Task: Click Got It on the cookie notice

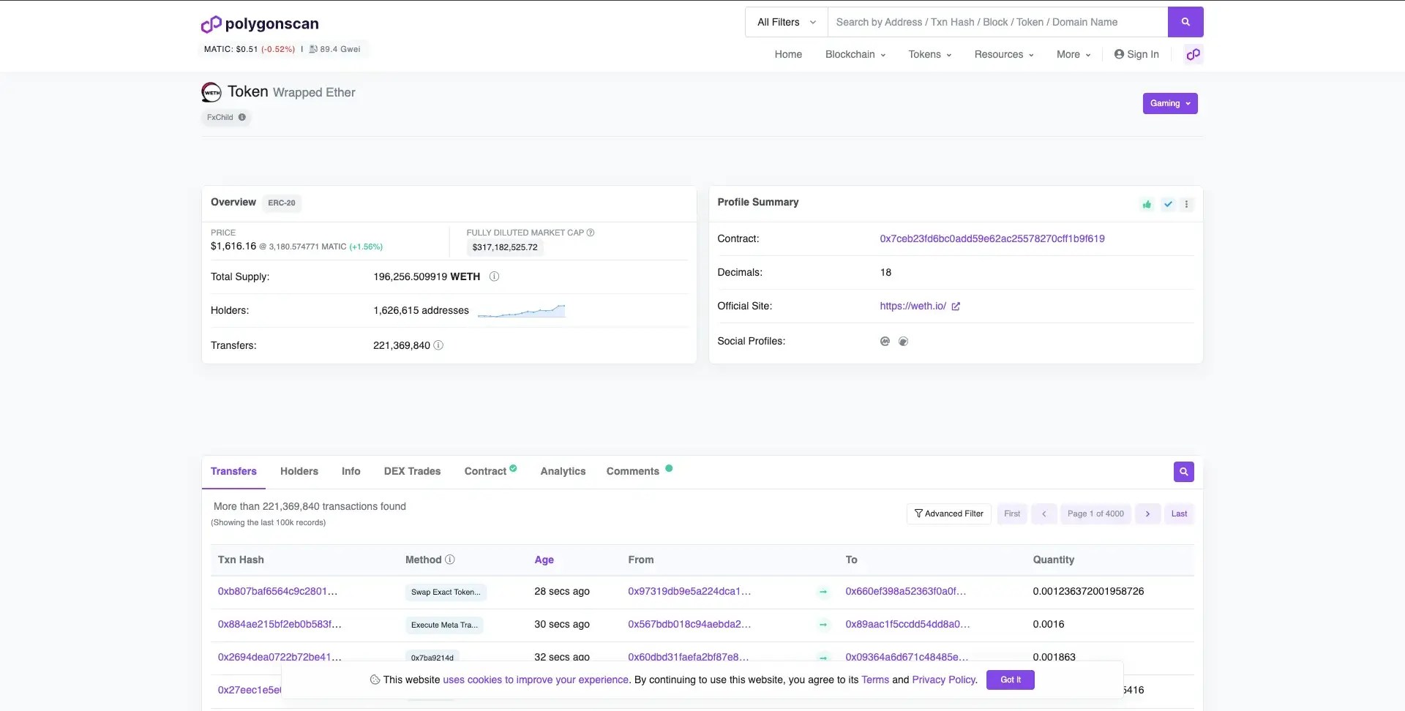Action: pyautogui.click(x=1011, y=680)
